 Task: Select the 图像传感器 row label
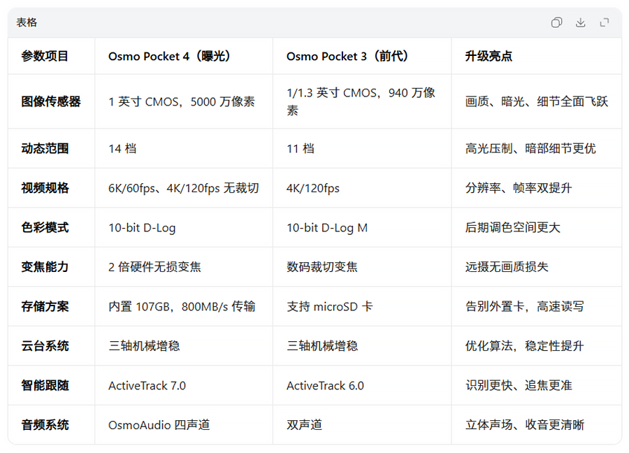pyautogui.click(x=51, y=101)
